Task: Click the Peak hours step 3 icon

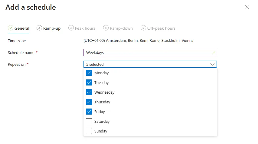Action: (71, 28)
